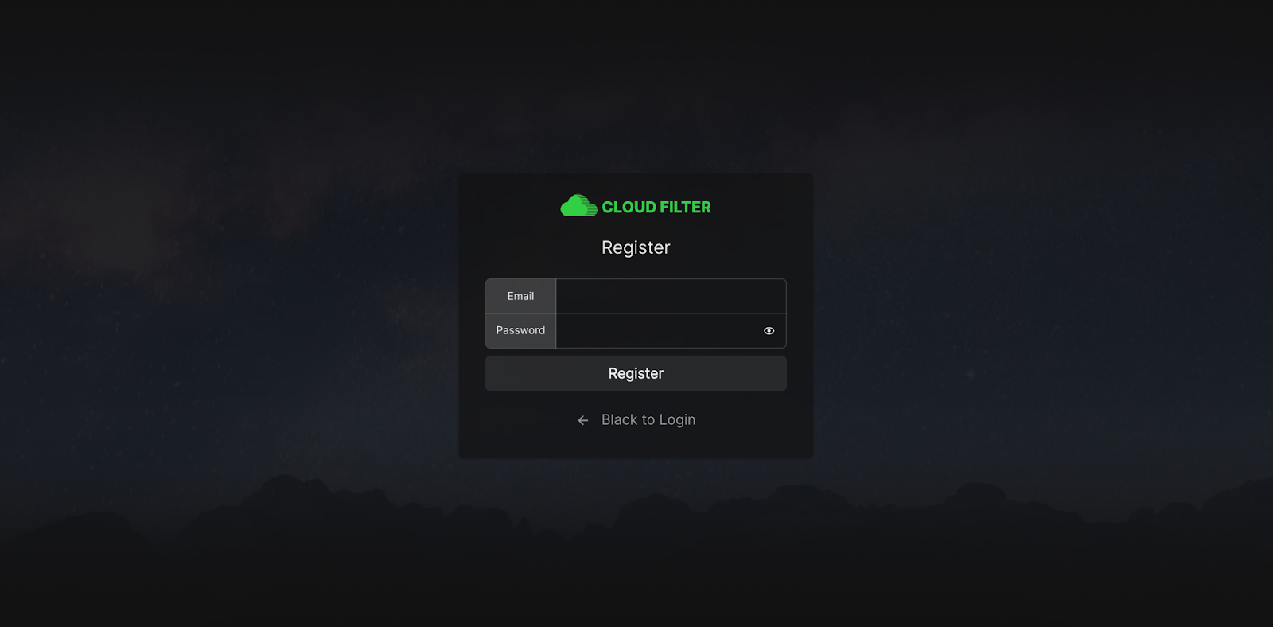
Task: Focus the Email input field
Action: click(x=671, y=296)
